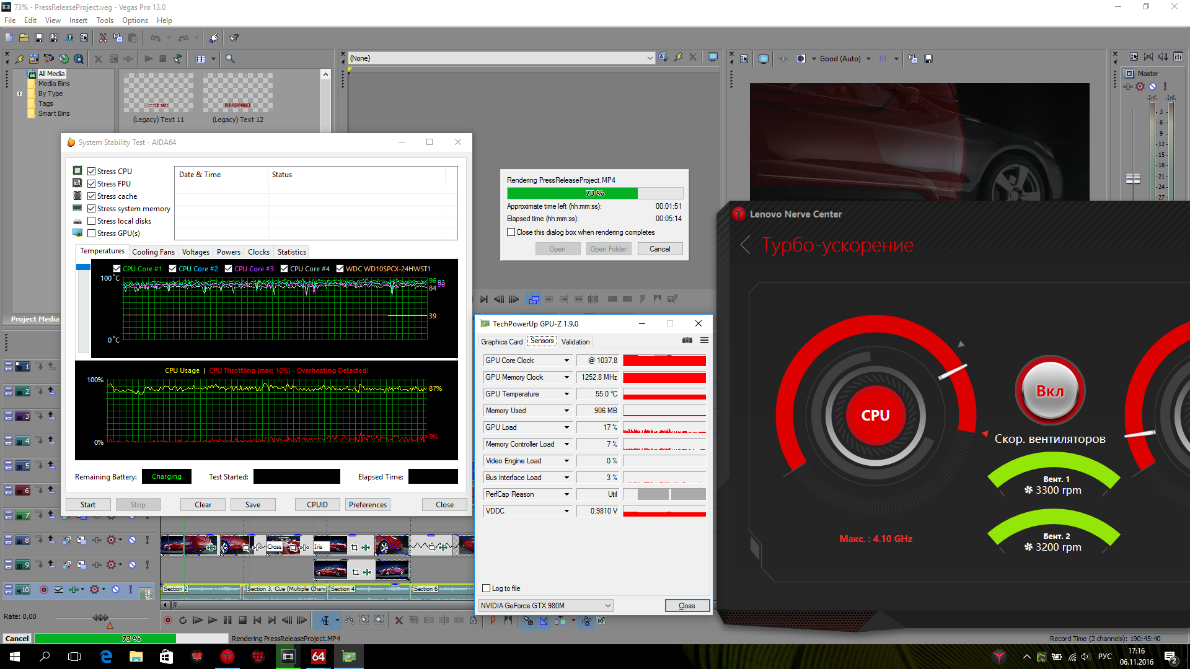
Task: Check Close this dialog box when rendering completes
Action: [511, 232]
